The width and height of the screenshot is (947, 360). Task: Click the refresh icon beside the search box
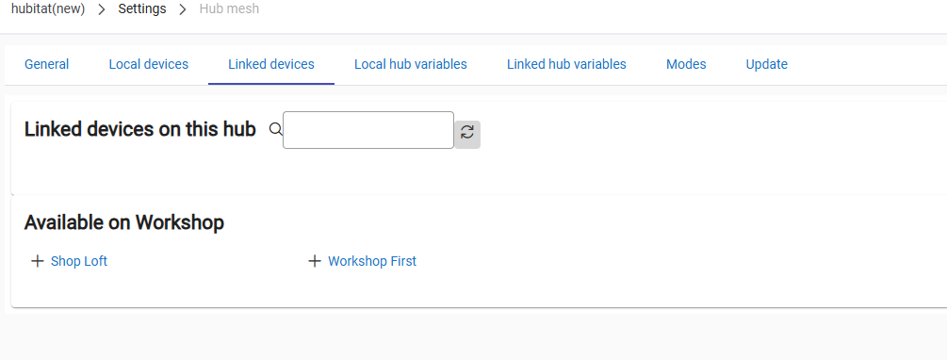pyautogui.click(x=466, y=134)
